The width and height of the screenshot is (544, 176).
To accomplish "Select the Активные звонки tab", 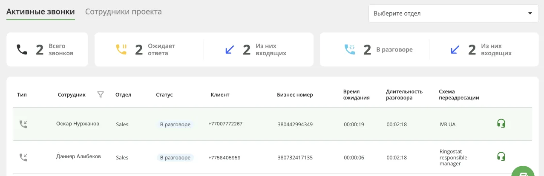I will pyautogui.click(x=40, y=11).
